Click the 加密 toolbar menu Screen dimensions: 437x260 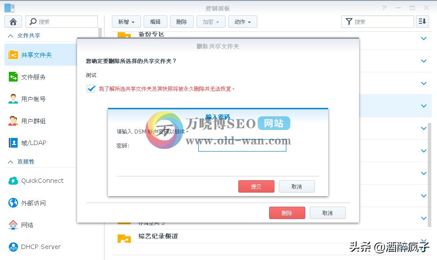(211, 21)
